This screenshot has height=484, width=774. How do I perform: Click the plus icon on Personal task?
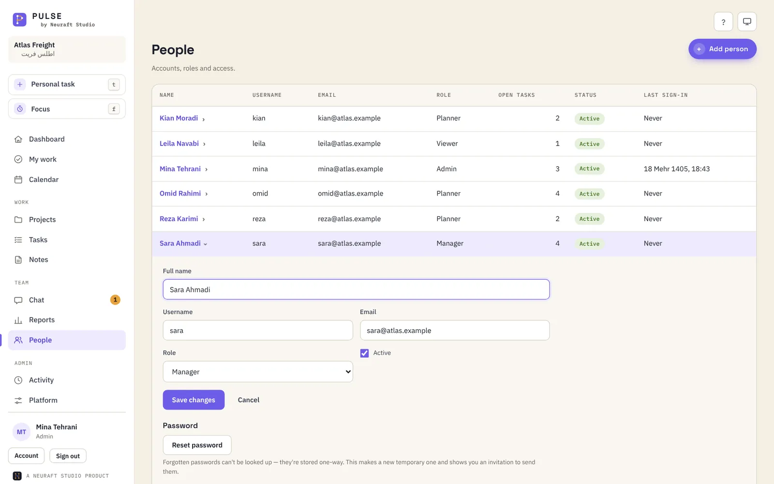pos(20,84)
